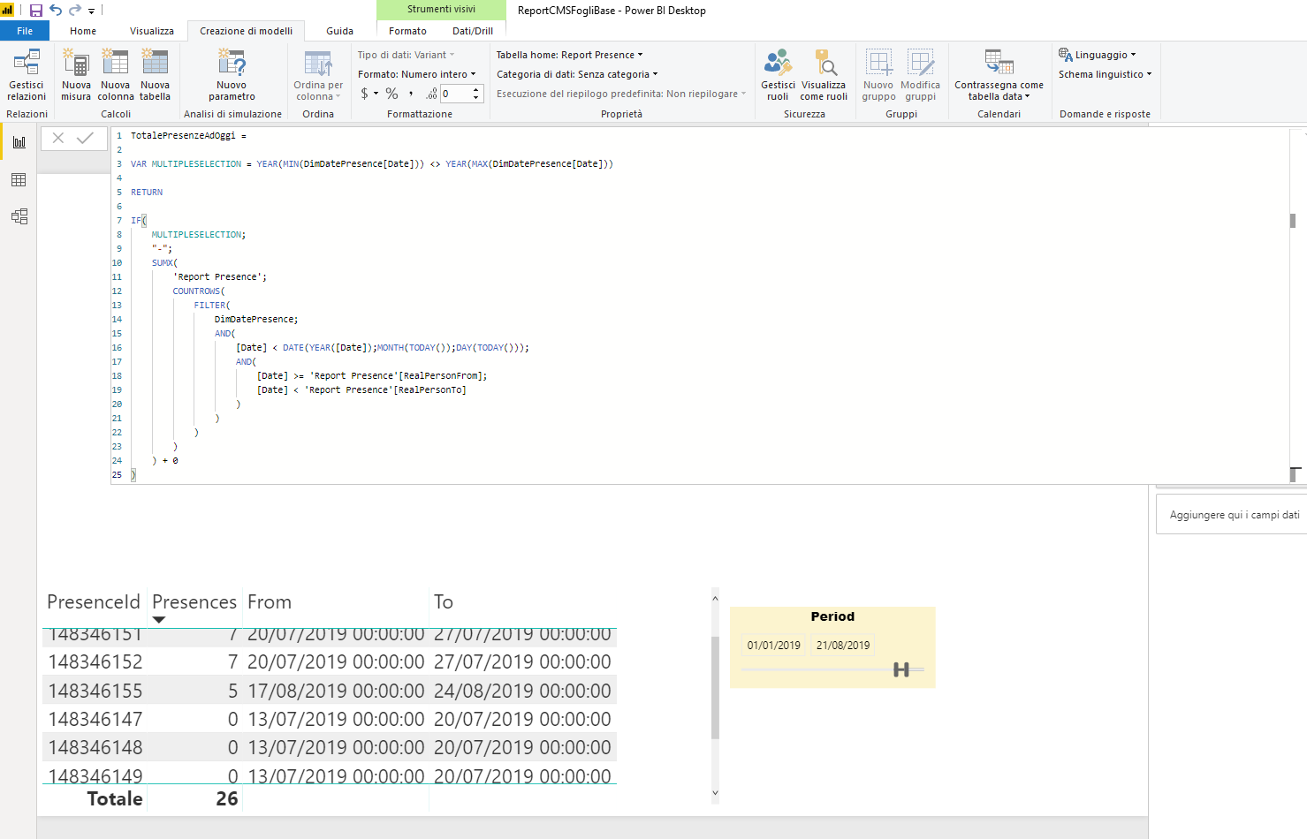
Task: Open the Formato: Numero intero dropdown
Action: coord(417,74)
